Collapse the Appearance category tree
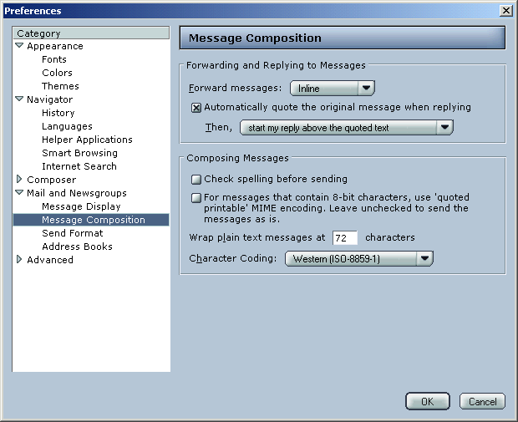 pos(19,46)
